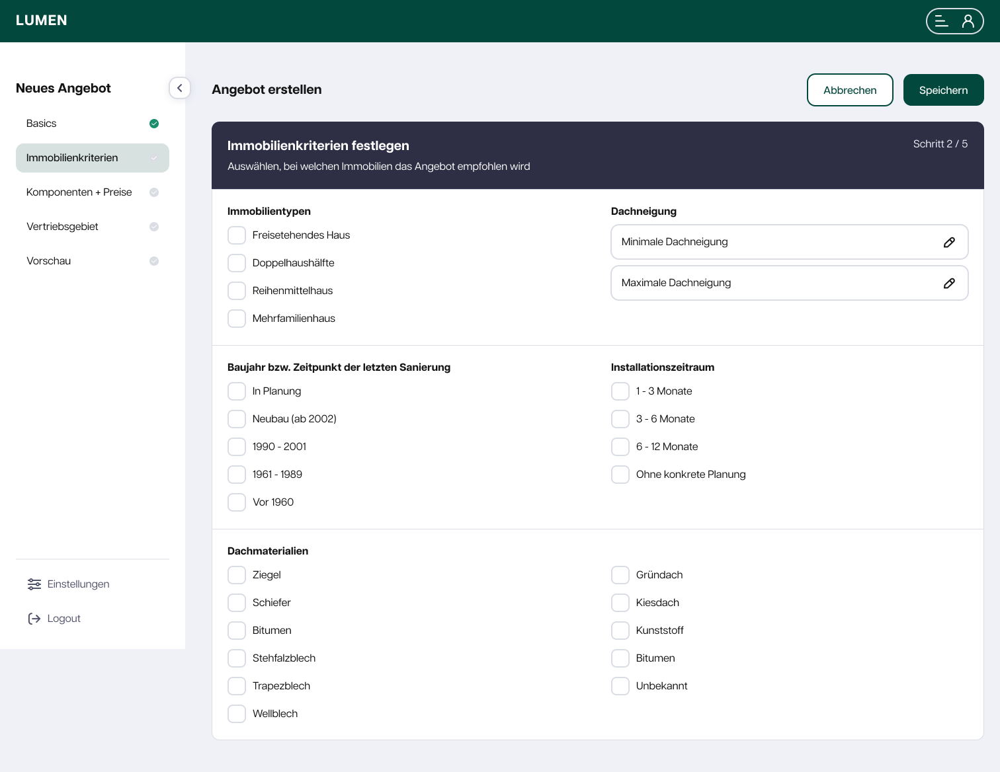Check Ohne konkrete Planung
The height and width of the screenshot is (772, 1000).
(x=620, y=475)
